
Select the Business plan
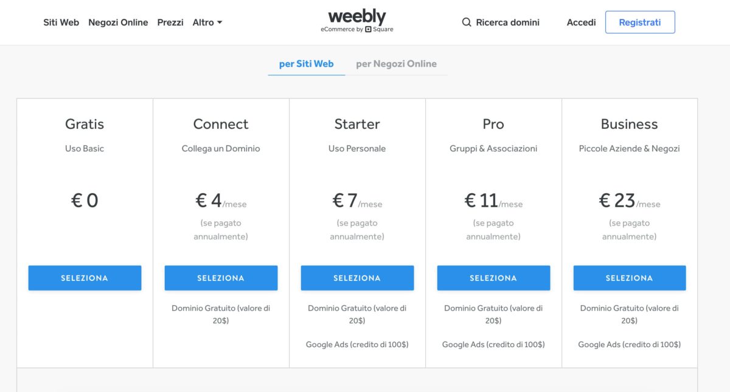[x=630, y=278]
